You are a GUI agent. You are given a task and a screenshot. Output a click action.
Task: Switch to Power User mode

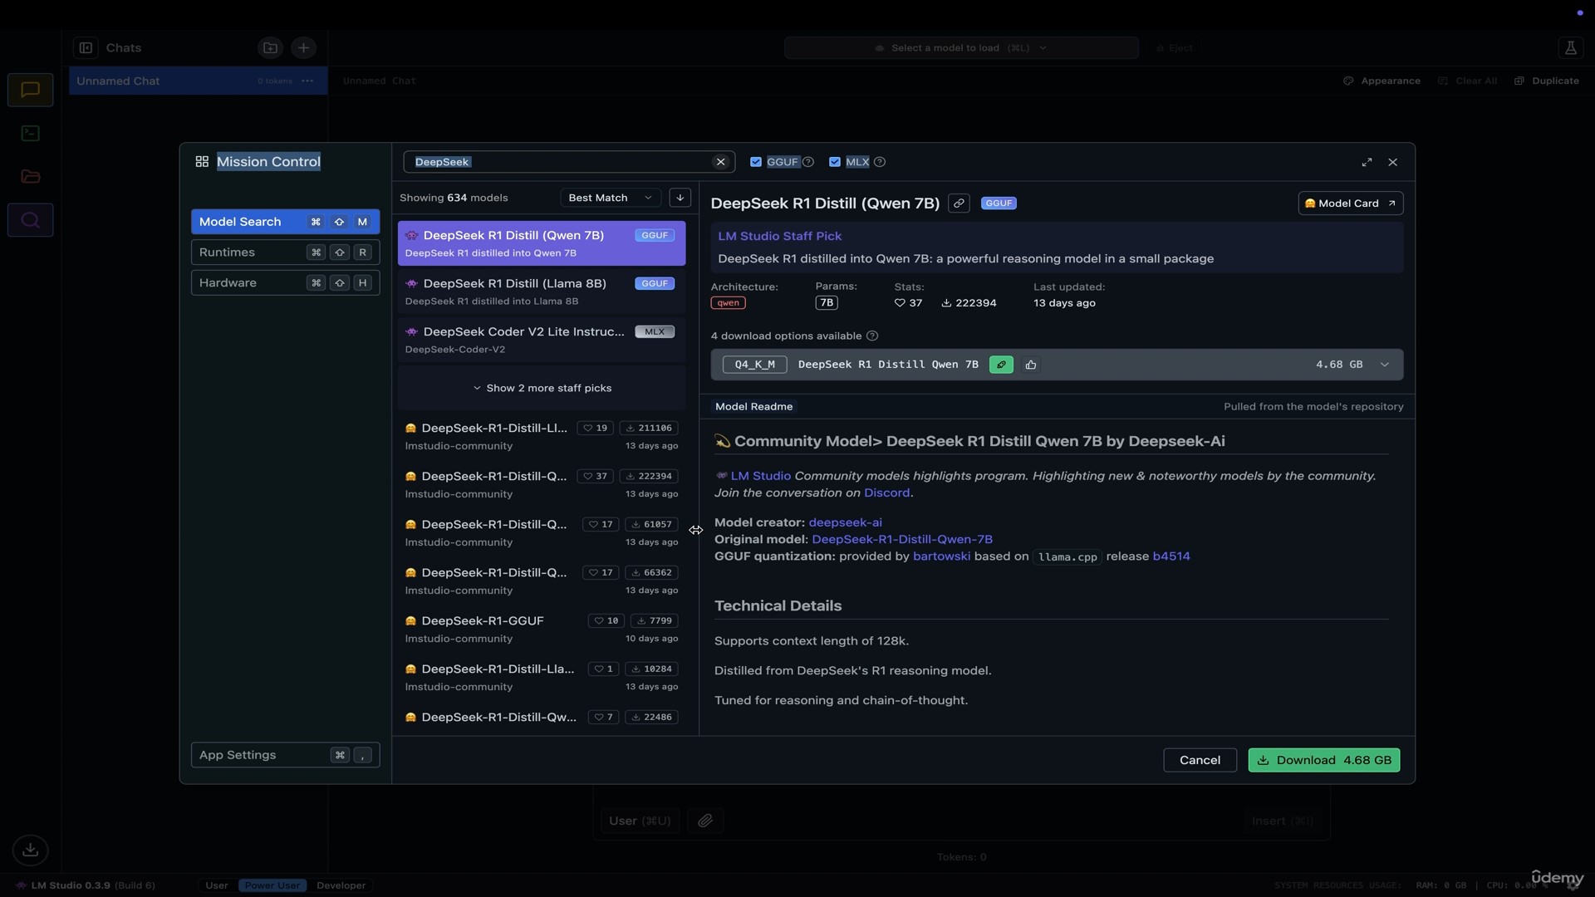[x=272, y=885]
